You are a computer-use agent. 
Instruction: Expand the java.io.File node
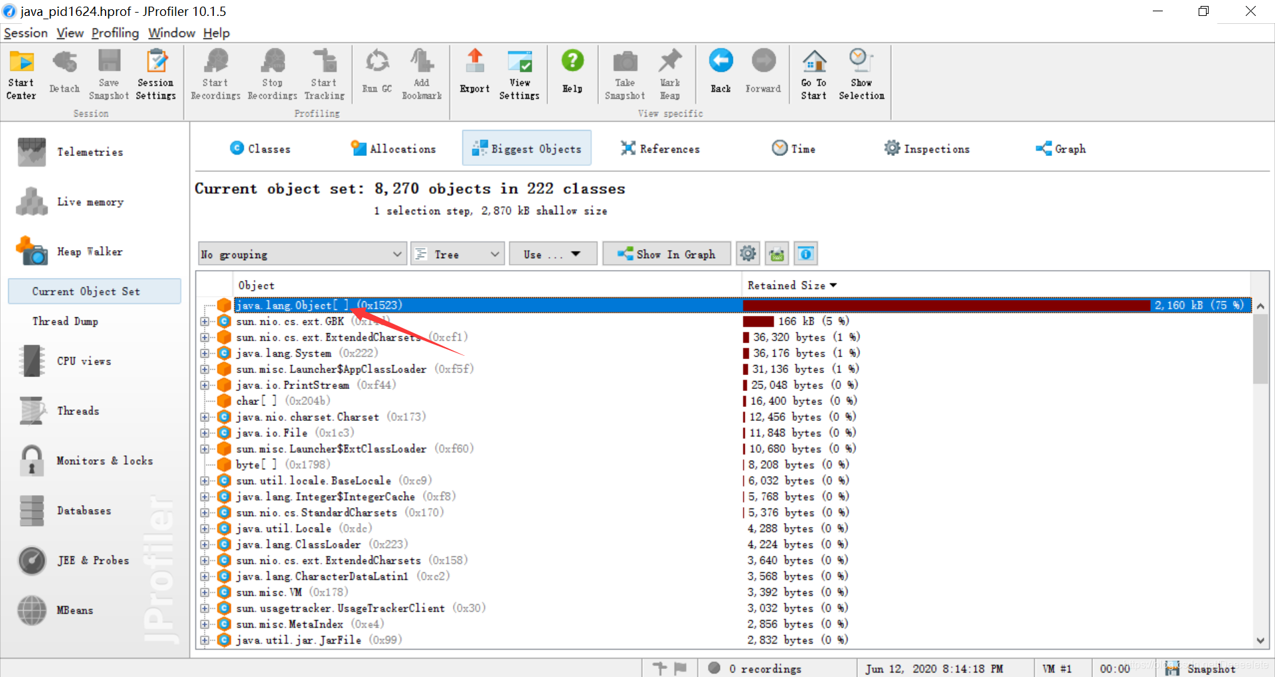205,433
